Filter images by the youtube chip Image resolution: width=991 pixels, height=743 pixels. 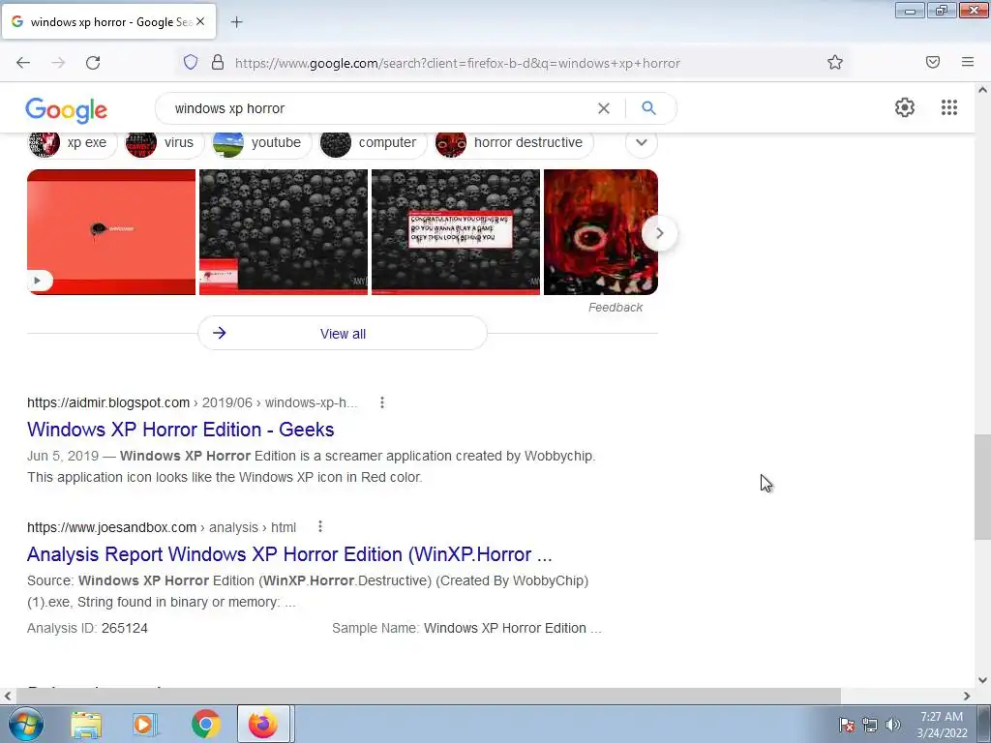click(261, 143)
